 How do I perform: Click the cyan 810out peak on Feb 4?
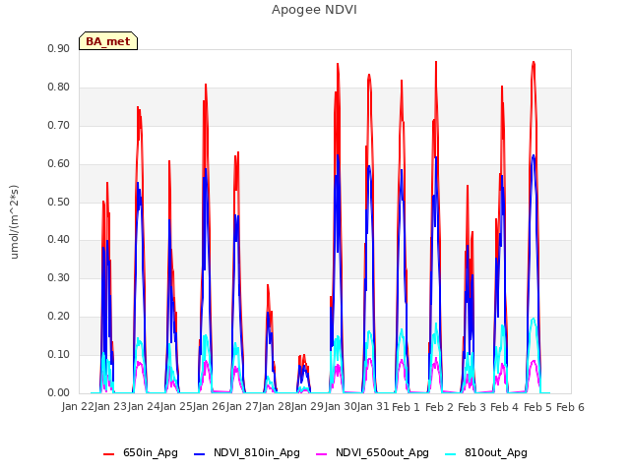pyautogui.click(x=534, y=319)
